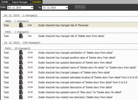Open the To date dropdown arrow
138x100 pixels.
tap(67, 7)
